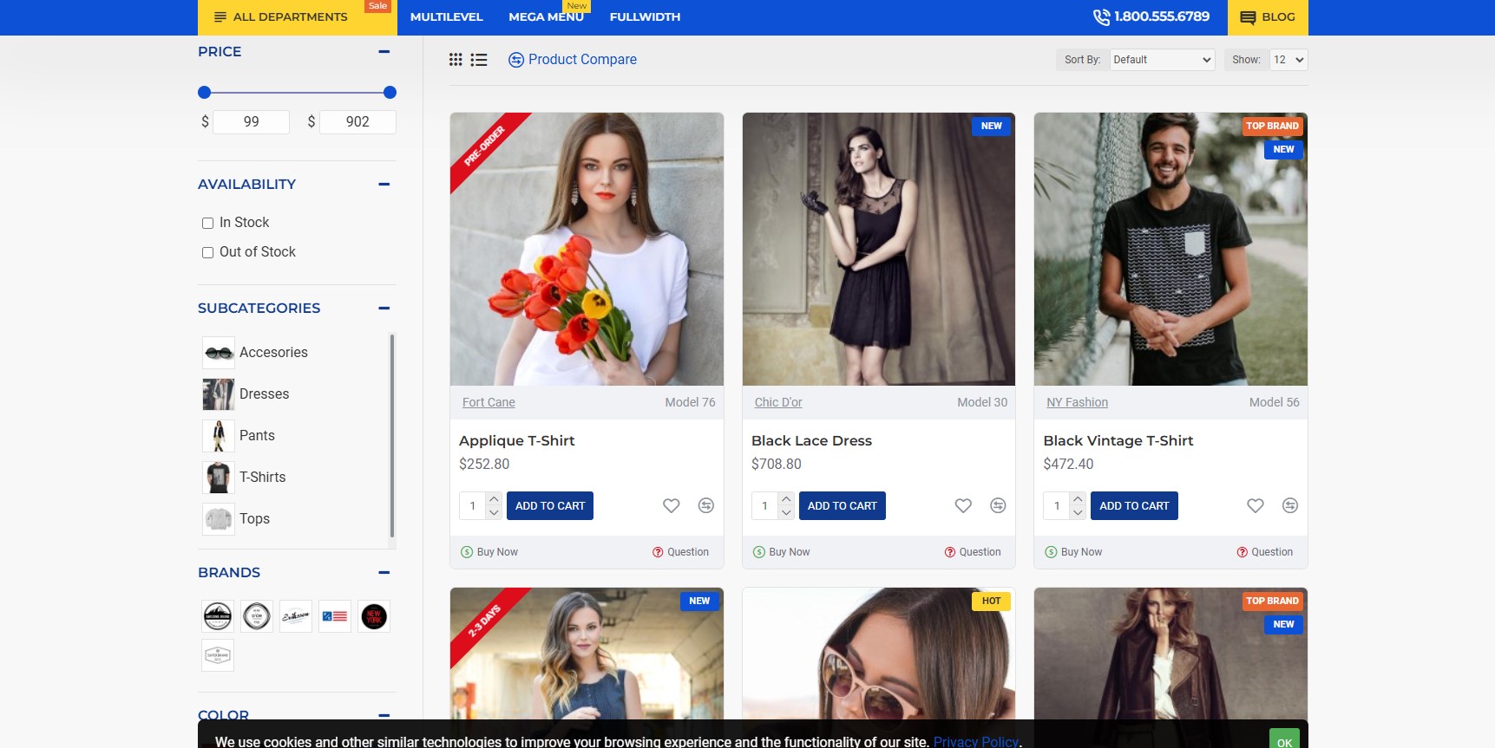This screenshot has height=748, width=1495.
Task: Go to the Blog page
Action: click(x=1268, y=17)
